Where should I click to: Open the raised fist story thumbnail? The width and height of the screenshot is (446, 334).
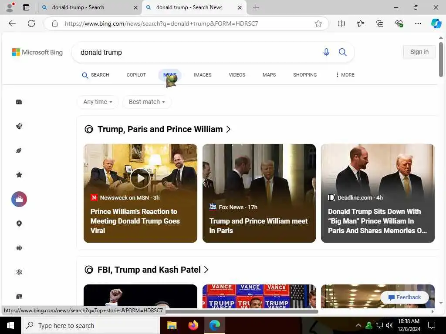(140, 296)
